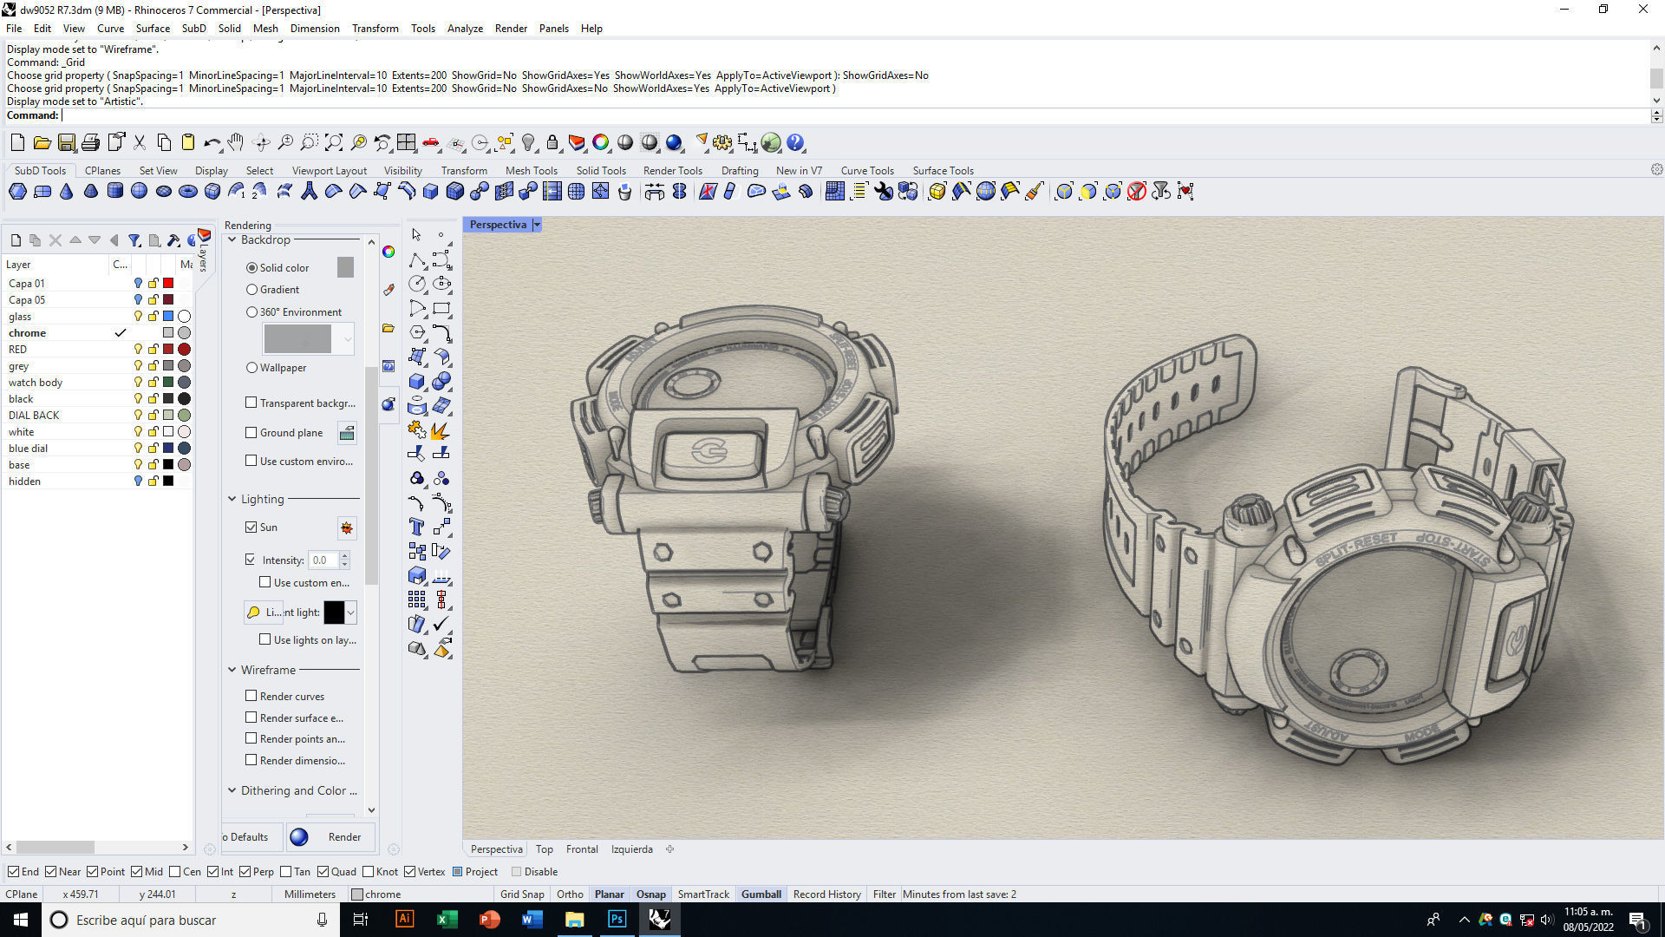The height and width of the screenshot is (937, 1665).
Task: Open the Perspectiva viewport title dropdown arrow
Action: [x=537, y=225]
